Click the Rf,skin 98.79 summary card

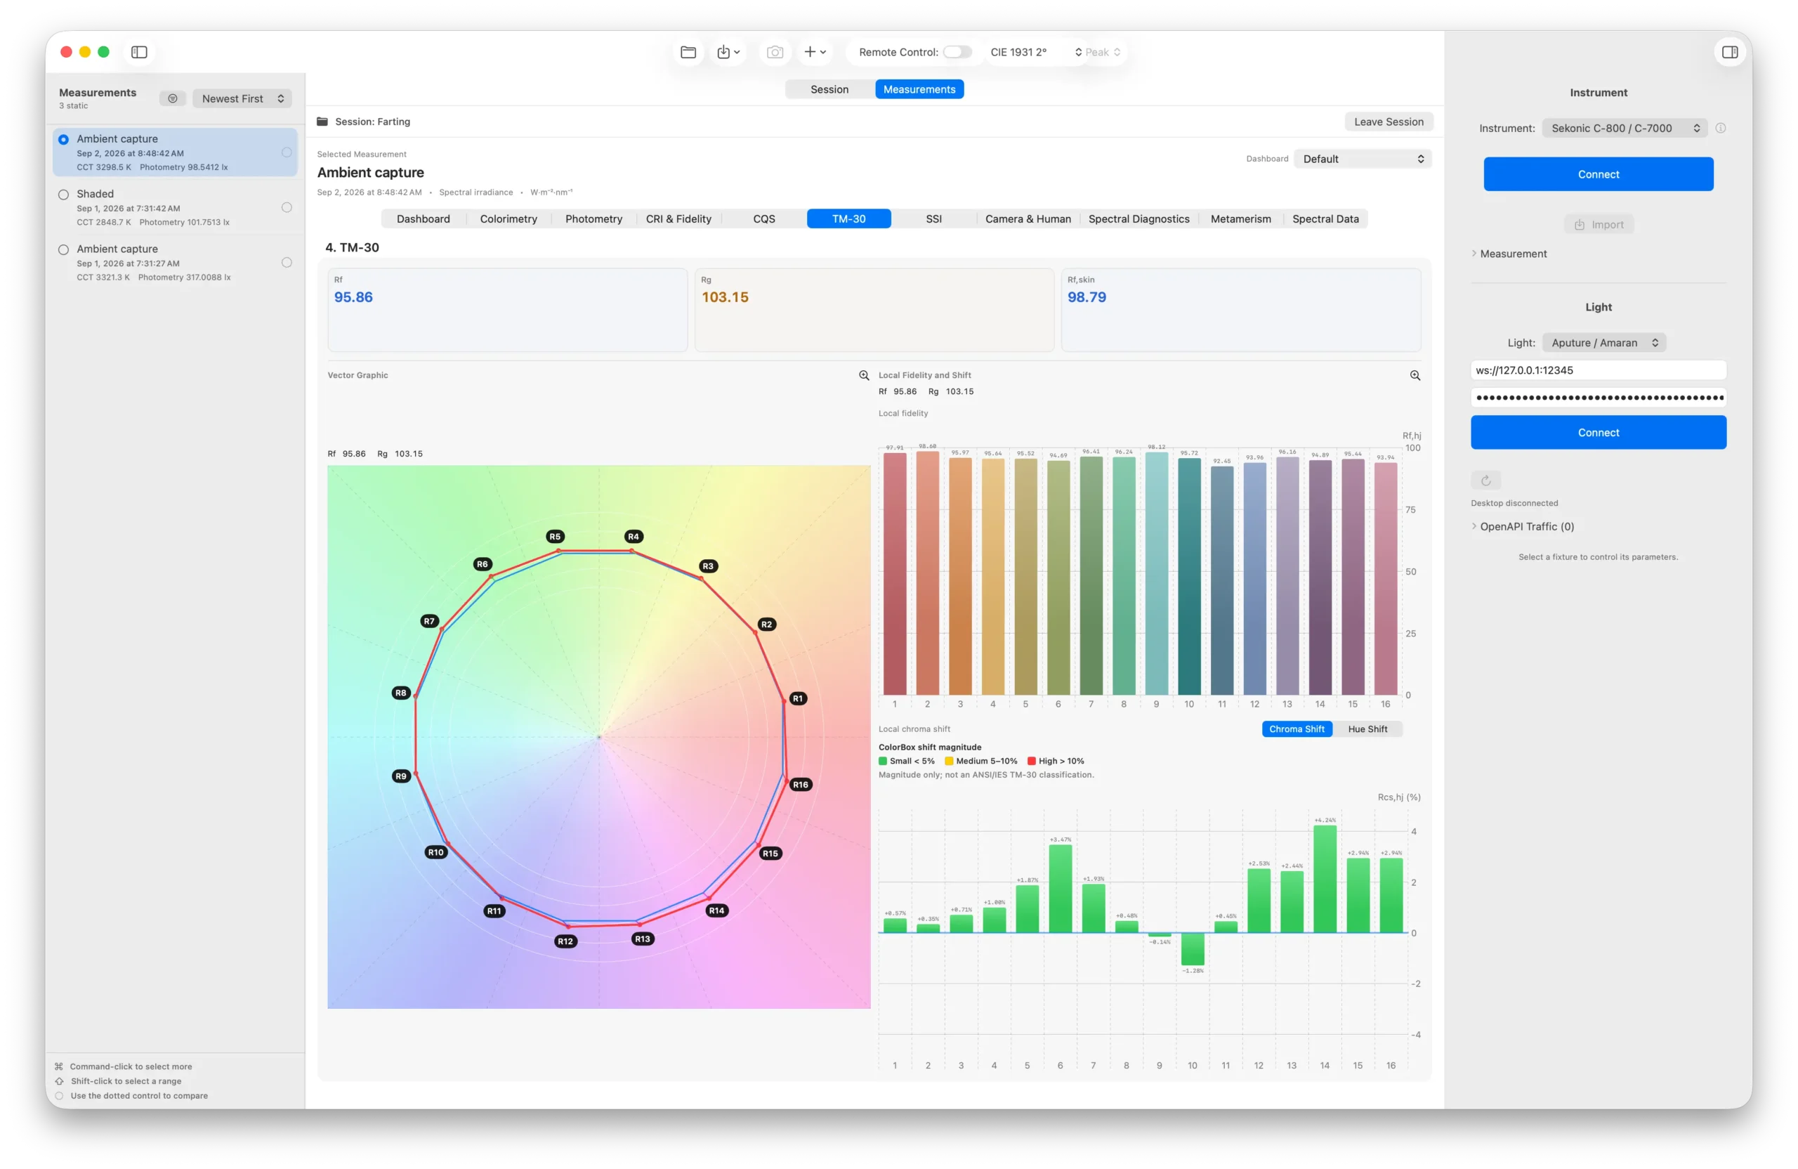point(1240,311)
